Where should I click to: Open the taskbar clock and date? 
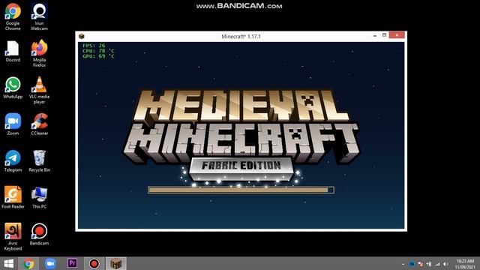[465, 264]
